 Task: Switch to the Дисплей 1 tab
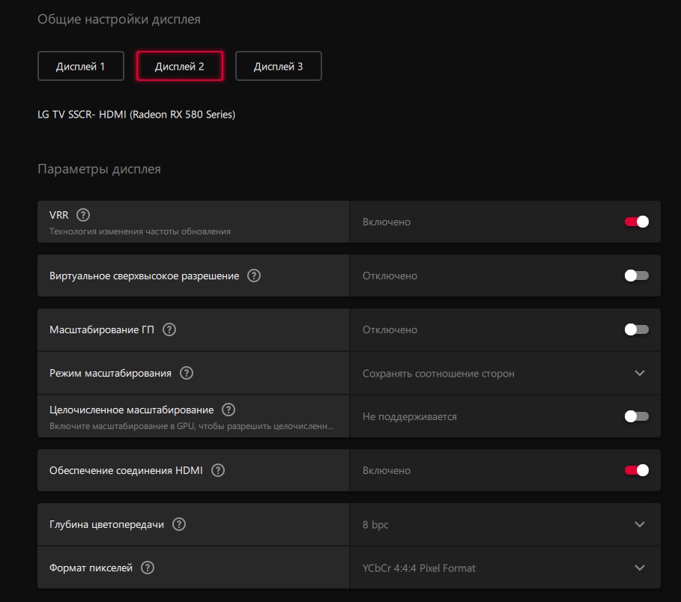[x=80, y=66]
